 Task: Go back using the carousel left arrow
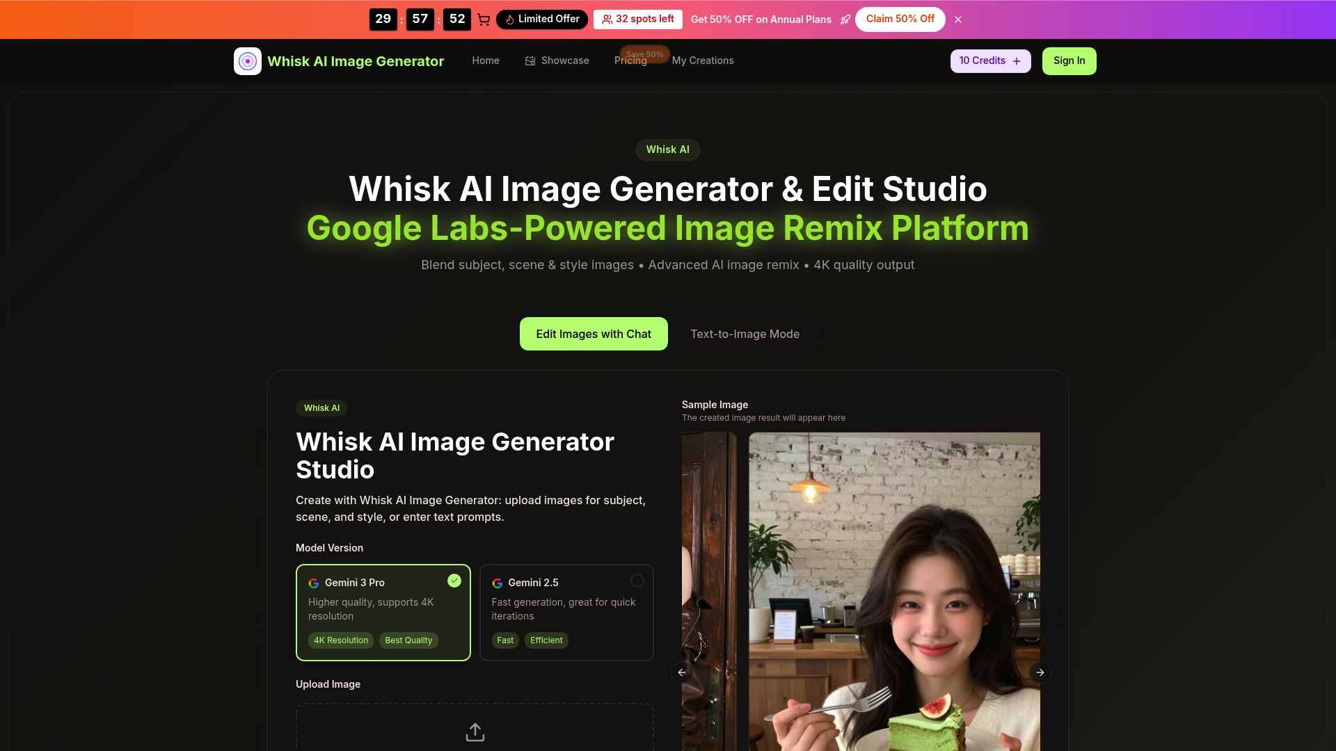[681, 672]
